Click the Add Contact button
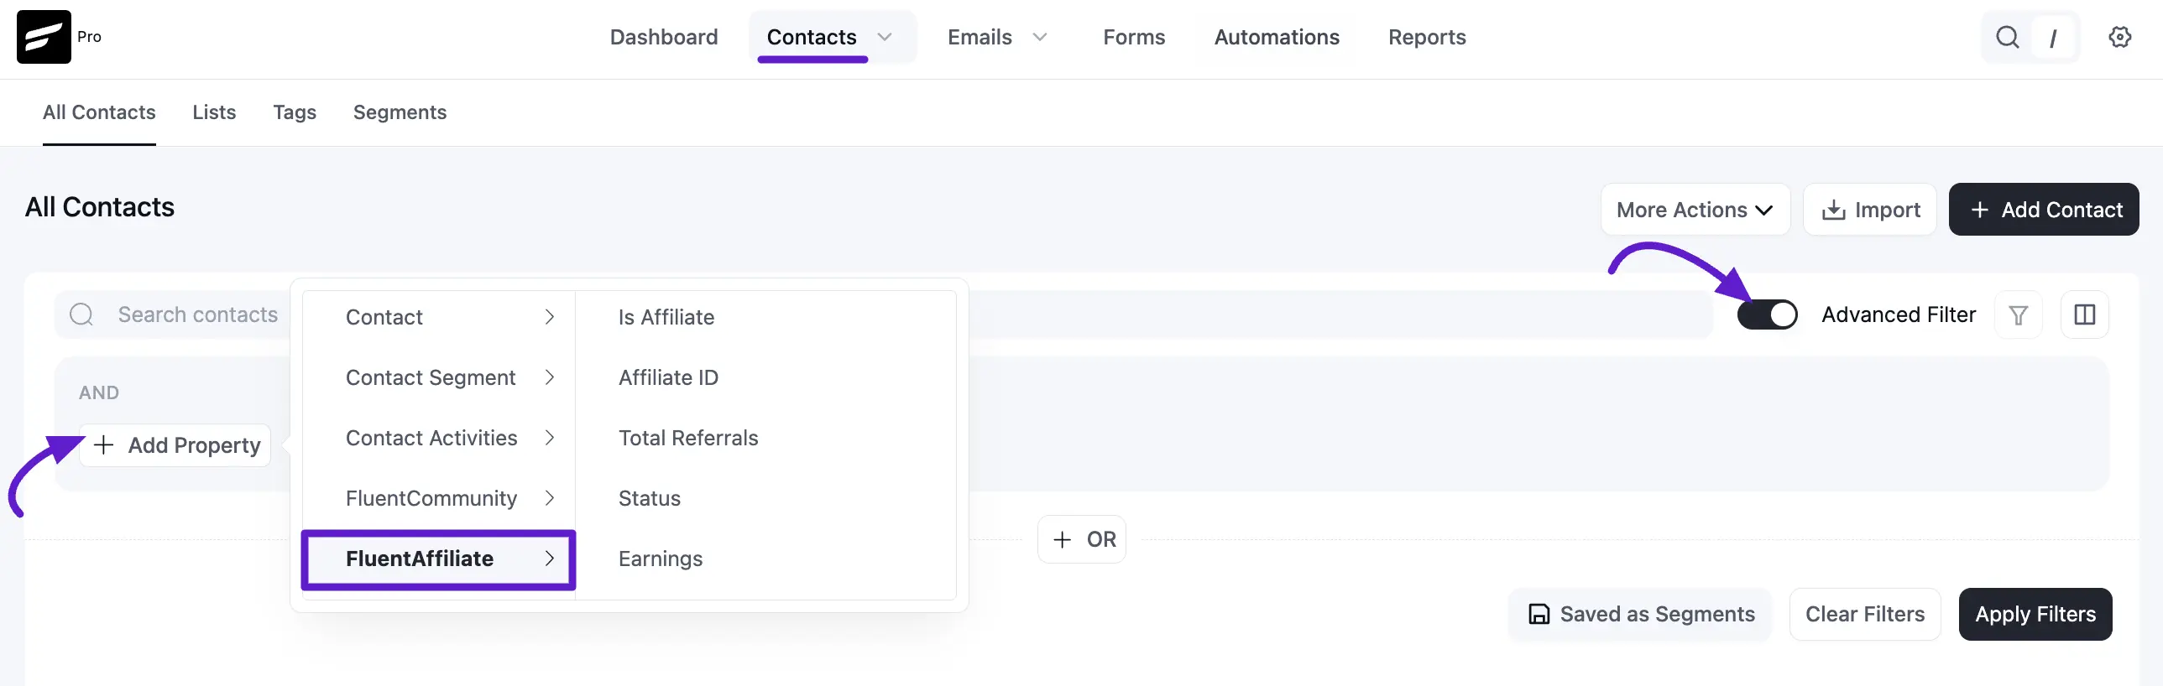The width and height of the screenshot is (2163, 686). [2044, 210]
